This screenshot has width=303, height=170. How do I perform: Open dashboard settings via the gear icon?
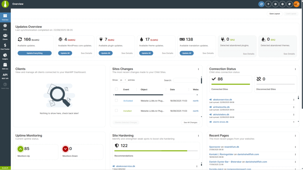[x=275, y=4]
